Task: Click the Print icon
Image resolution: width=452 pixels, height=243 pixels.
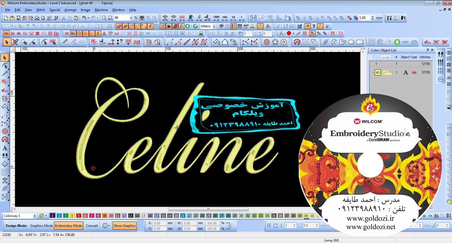Action: point(37,18)
